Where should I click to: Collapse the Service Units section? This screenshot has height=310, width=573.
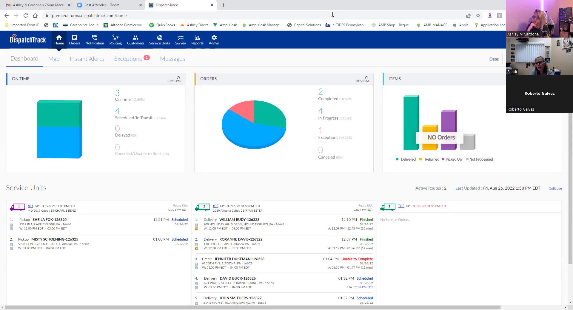555,188
